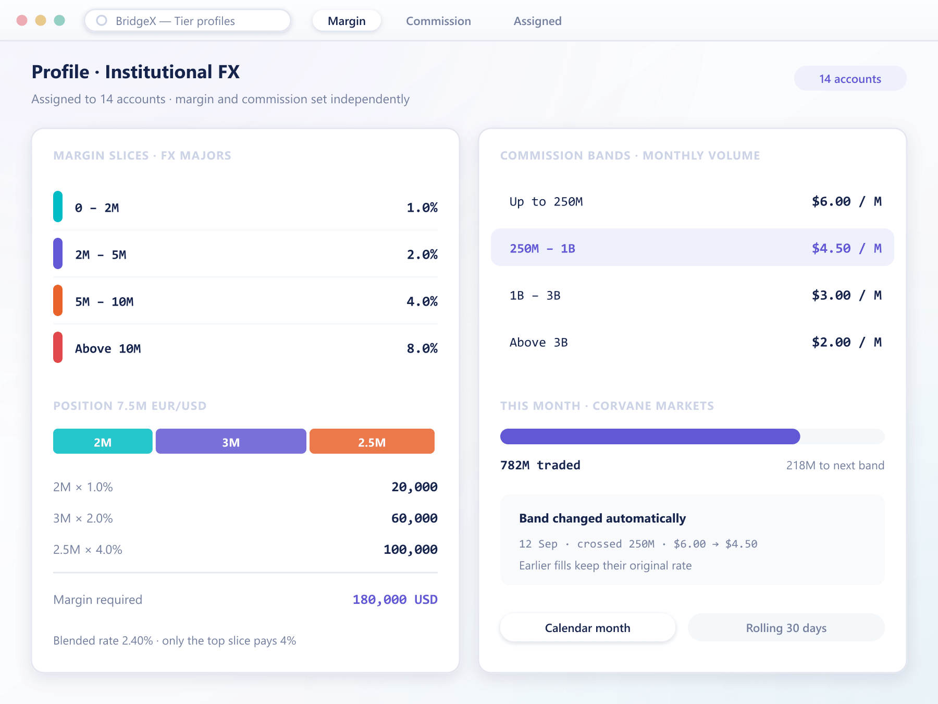Click the 2M × 1.0% calculation row

pos(245,487)
